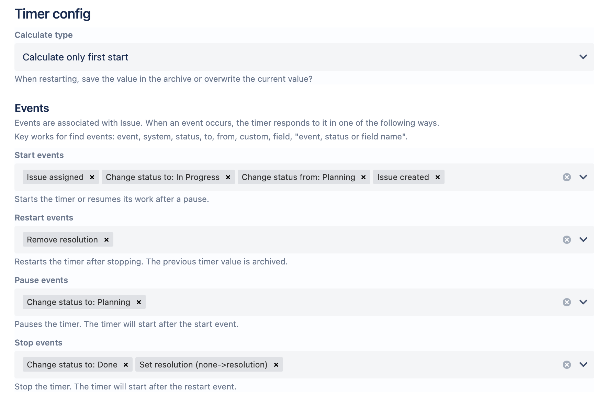Clear all Start events

click(567, 177)
